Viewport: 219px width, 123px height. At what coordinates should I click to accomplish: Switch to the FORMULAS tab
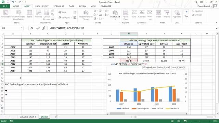59,6
